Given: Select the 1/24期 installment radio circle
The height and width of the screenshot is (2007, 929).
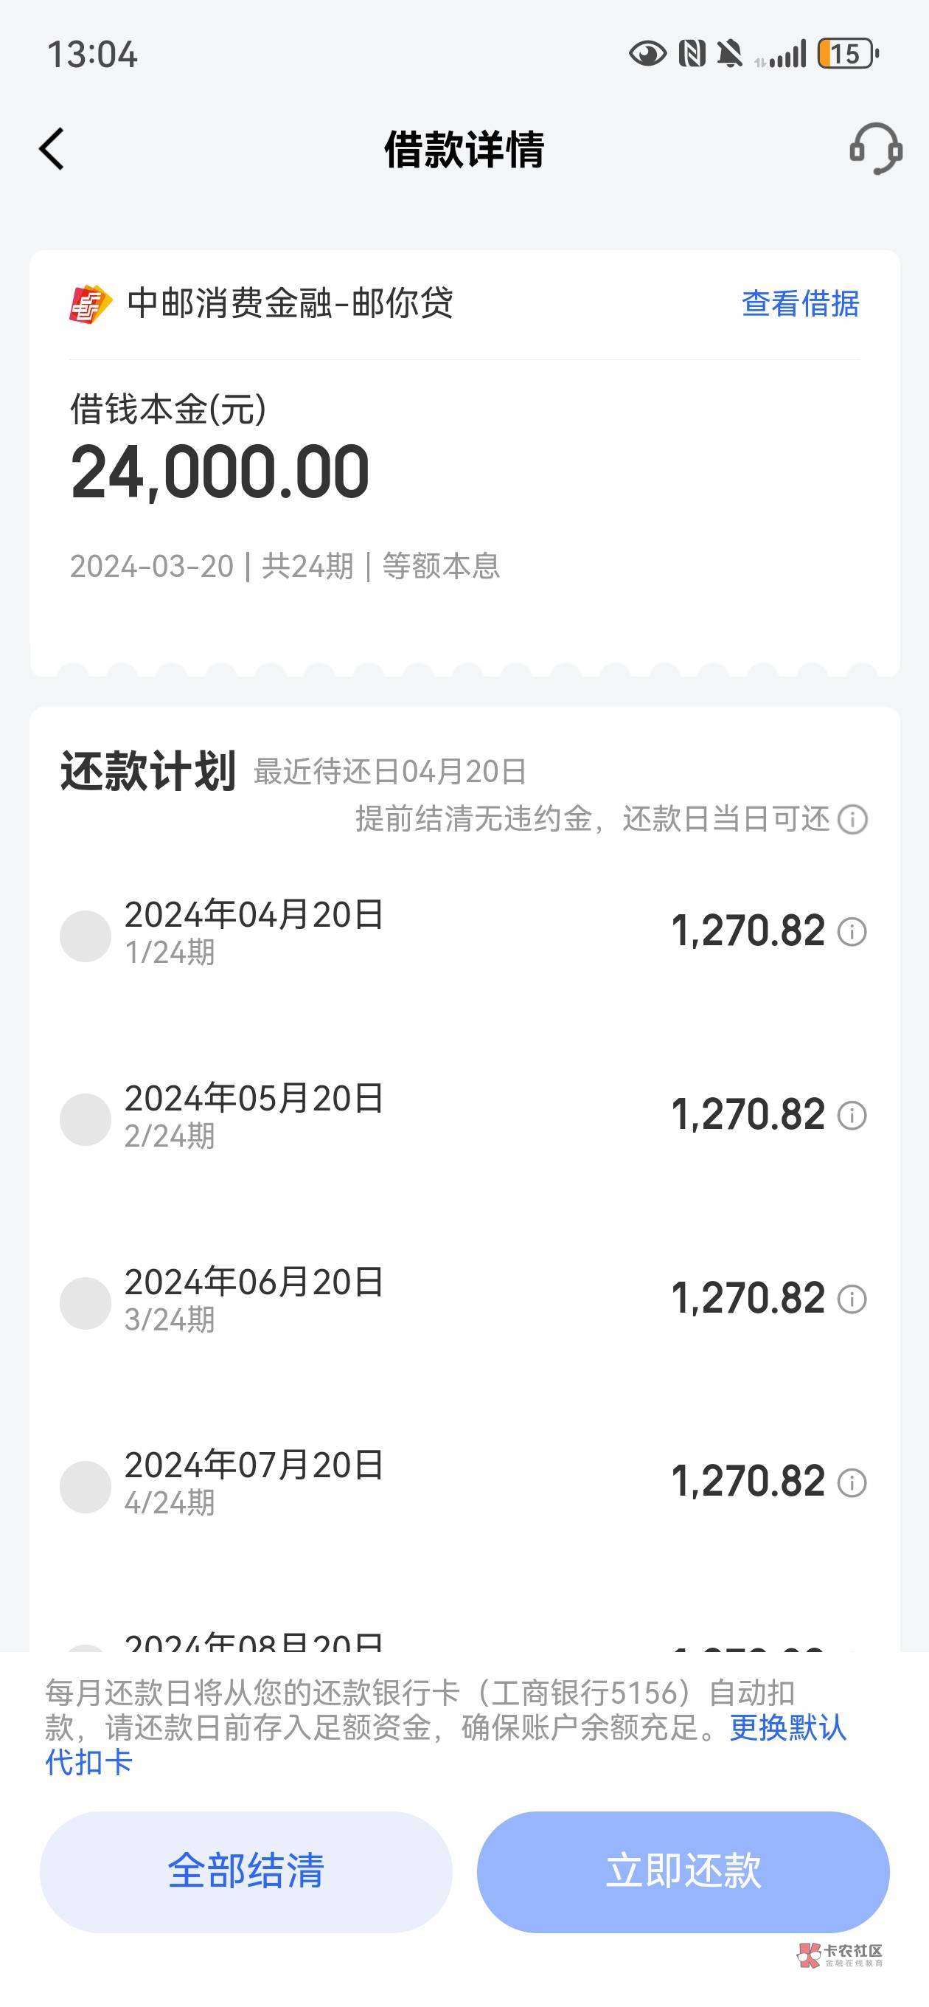Looking at the screenshot, I should pos(86,936).
